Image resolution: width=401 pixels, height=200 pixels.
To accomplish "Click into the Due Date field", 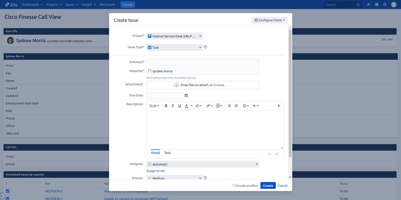I will pos(165,95).
